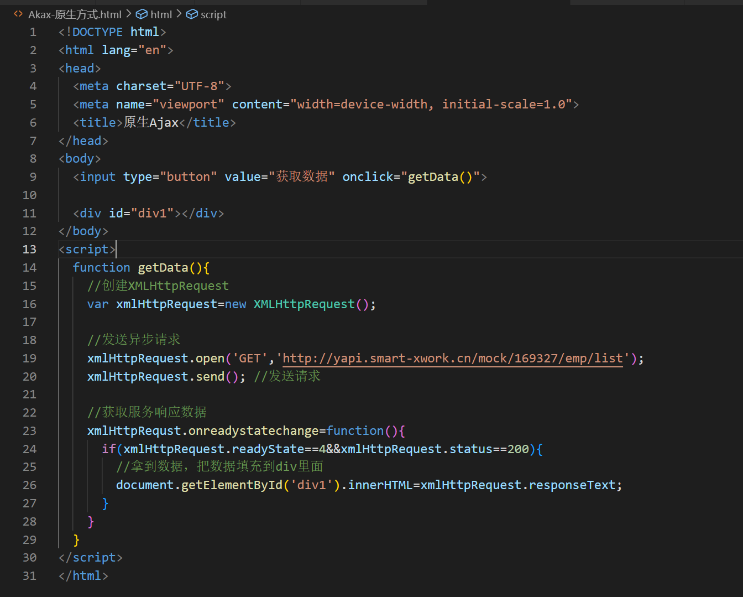Click 'xmlHttpRequest.open' on line 19
743x597 pixels.
click(156, 359)
